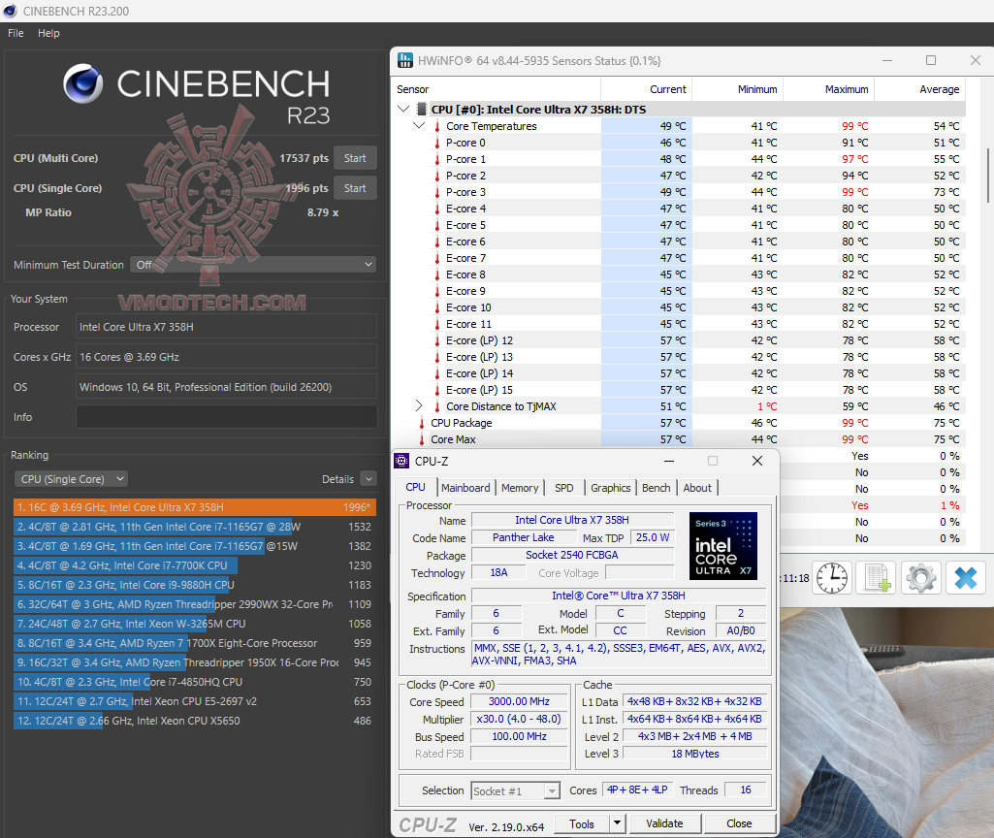Click the Validate button in CPU-Z
994x838 pixels.
[x=664, y=823]
